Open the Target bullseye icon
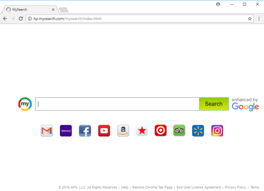 click(161, 130)
